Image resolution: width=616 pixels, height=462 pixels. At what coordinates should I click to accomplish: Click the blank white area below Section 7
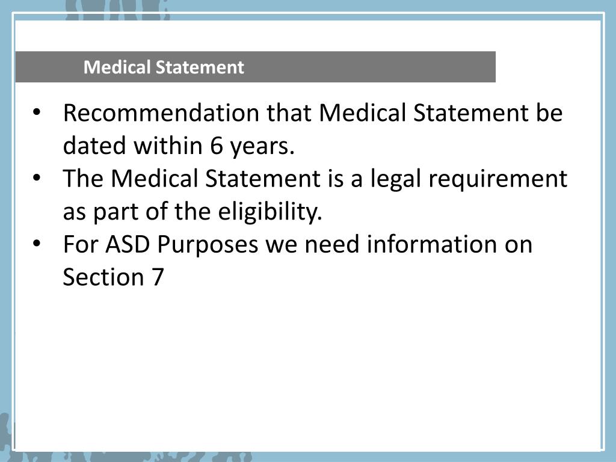[301, 361]
